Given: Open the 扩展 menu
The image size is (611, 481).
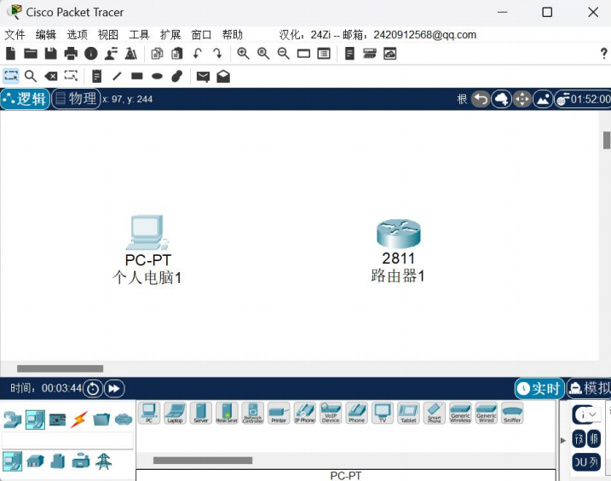Looking at the screenshot, I should pyautogui.click(x=170, y=35).
